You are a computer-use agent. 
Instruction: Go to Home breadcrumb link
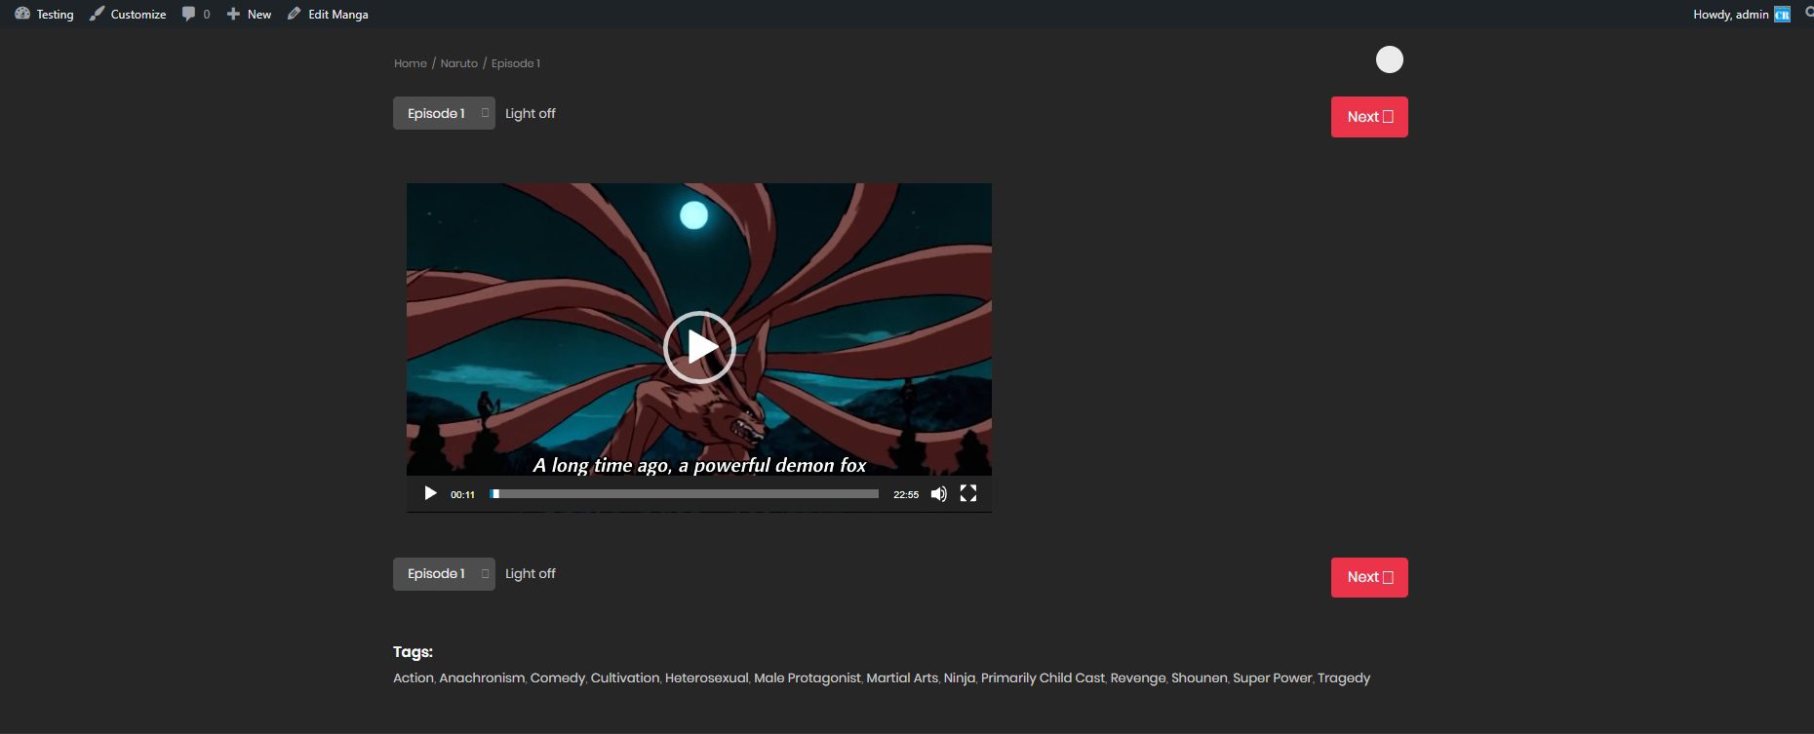411,63
